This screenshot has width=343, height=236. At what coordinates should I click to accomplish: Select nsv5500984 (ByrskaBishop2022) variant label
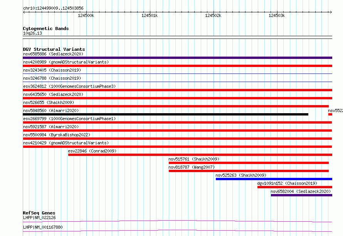coord(57,135)
